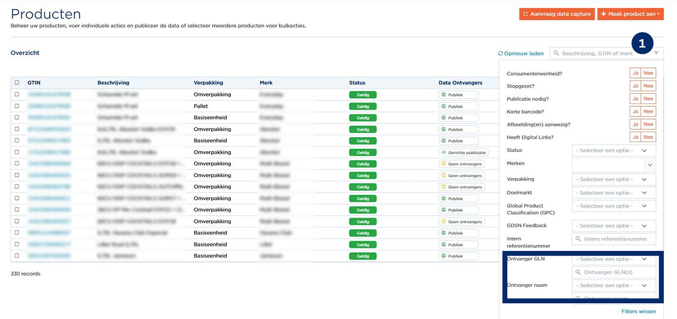The height and width of the screenshot is (319, 677).
Task: Open the Ontvanger naam option dropdown
Action: pos(614,285)
